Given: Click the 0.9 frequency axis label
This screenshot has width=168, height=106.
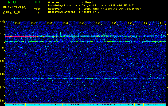Looking at the screenshot, I should (2, 61).
